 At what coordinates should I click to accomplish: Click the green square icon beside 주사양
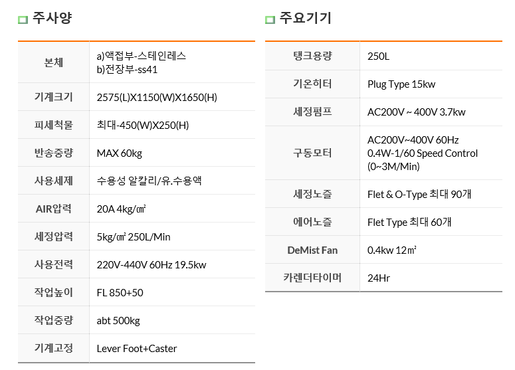pyautogui.click(x=23, y=20)
